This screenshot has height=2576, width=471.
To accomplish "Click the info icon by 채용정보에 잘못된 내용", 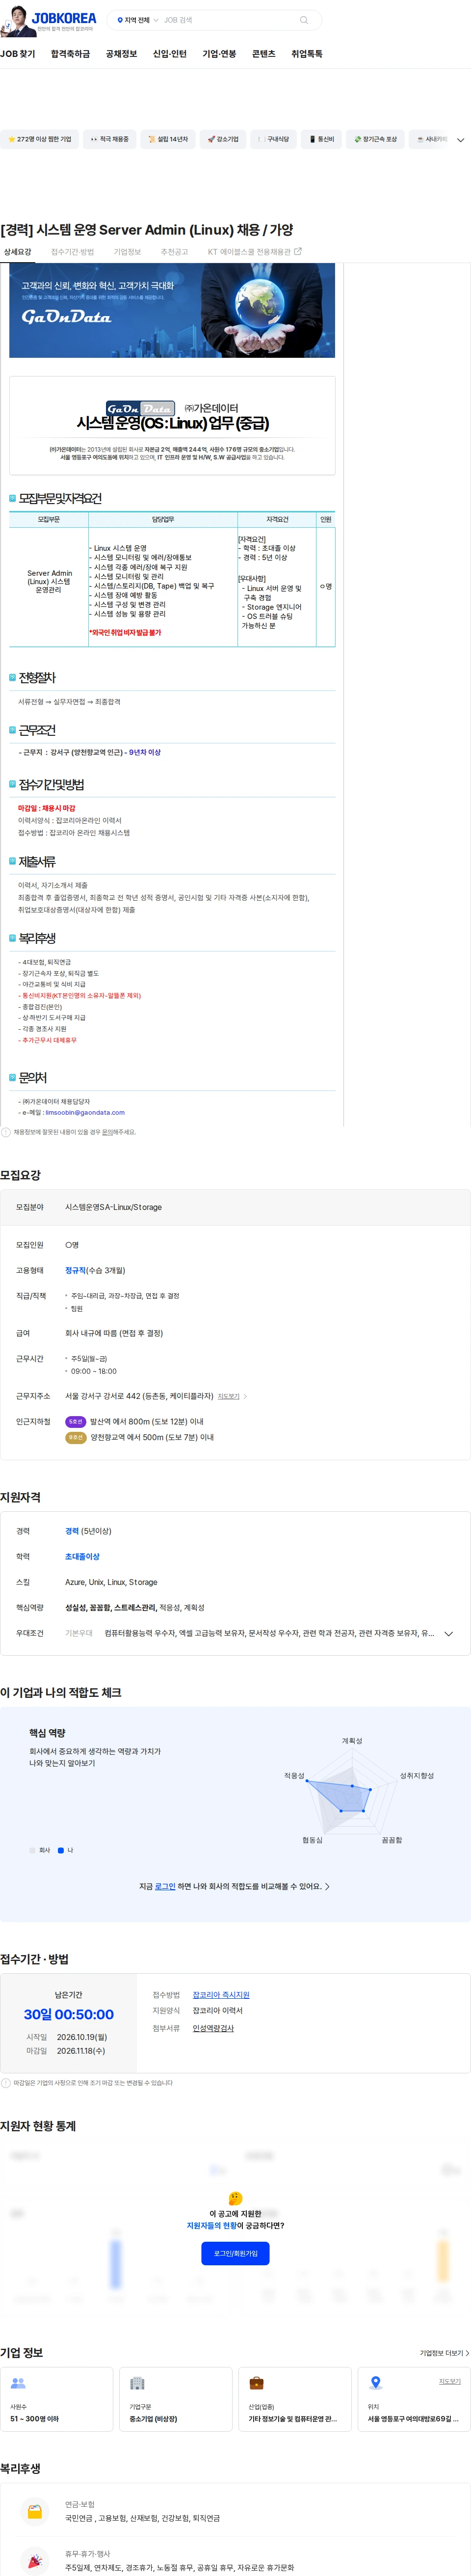I will (x=6, y=1132).
